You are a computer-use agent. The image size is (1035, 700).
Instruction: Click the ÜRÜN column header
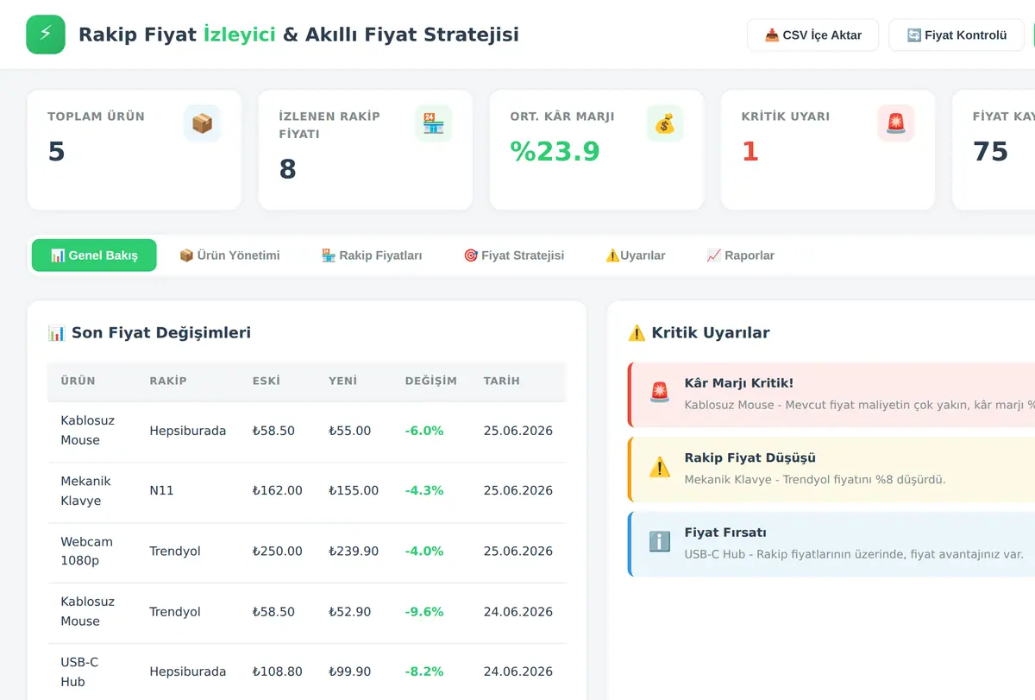click(x=78, y=381)
